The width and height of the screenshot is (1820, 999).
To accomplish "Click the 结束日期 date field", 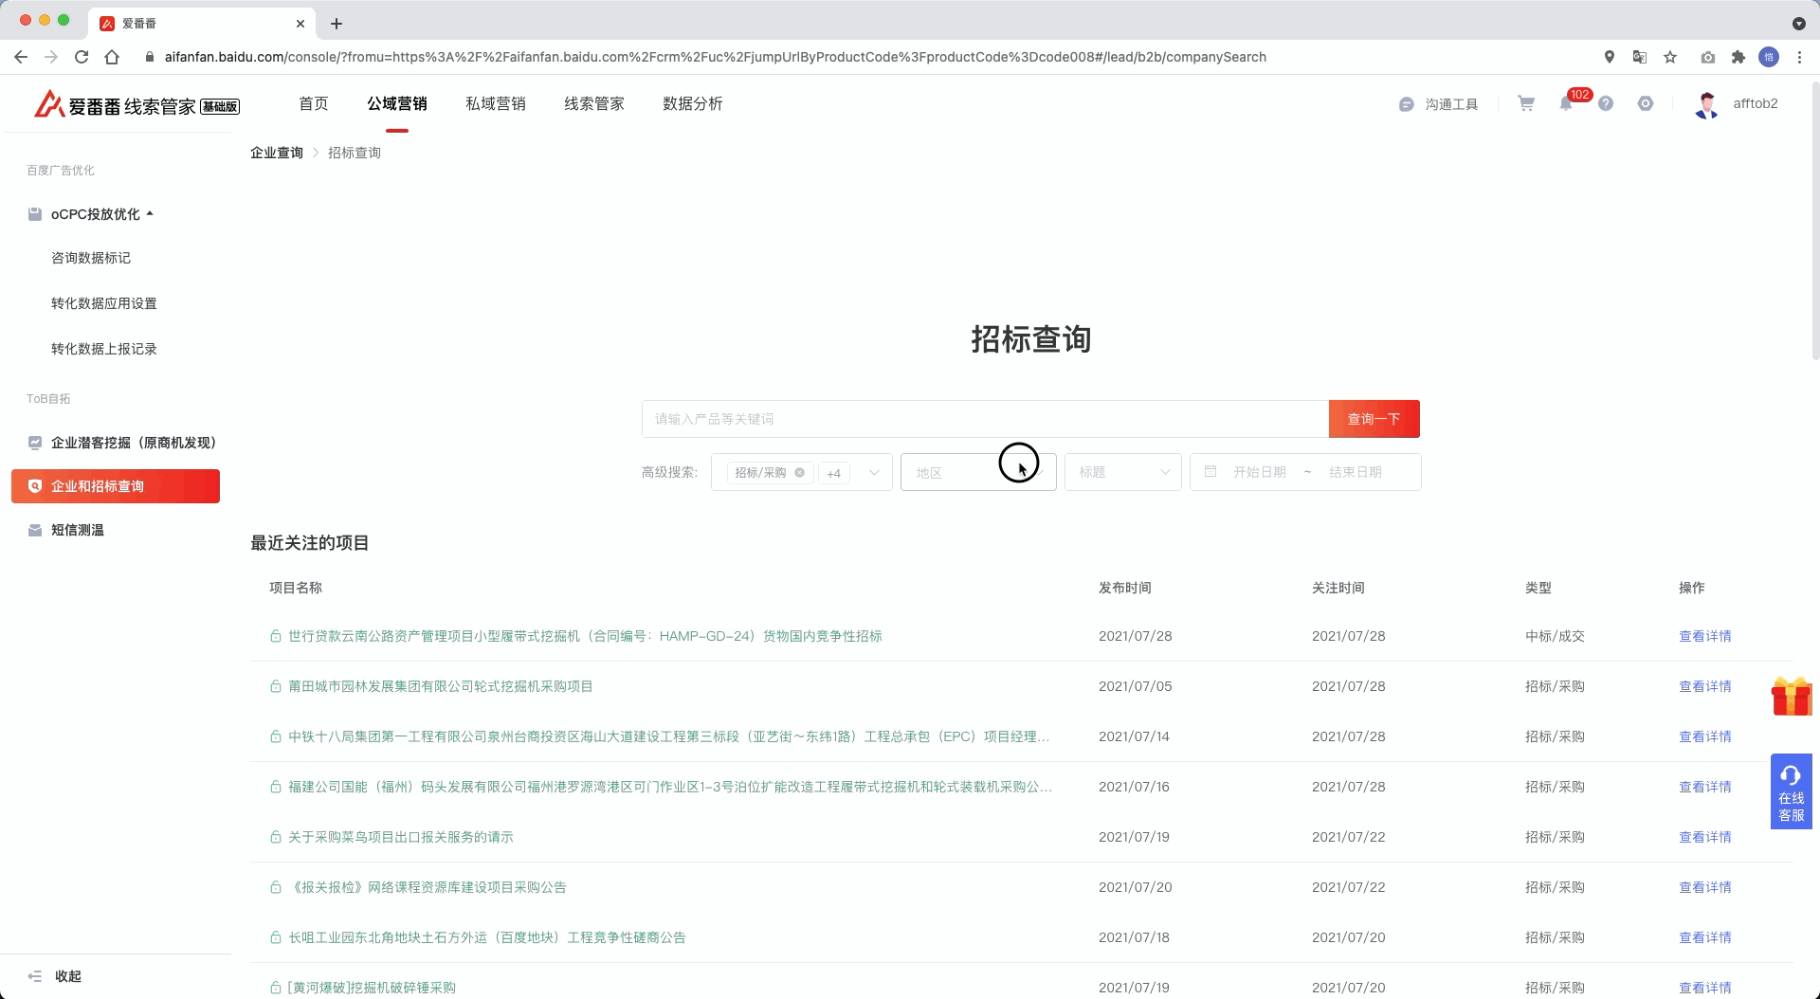I will coord(1356,472).
